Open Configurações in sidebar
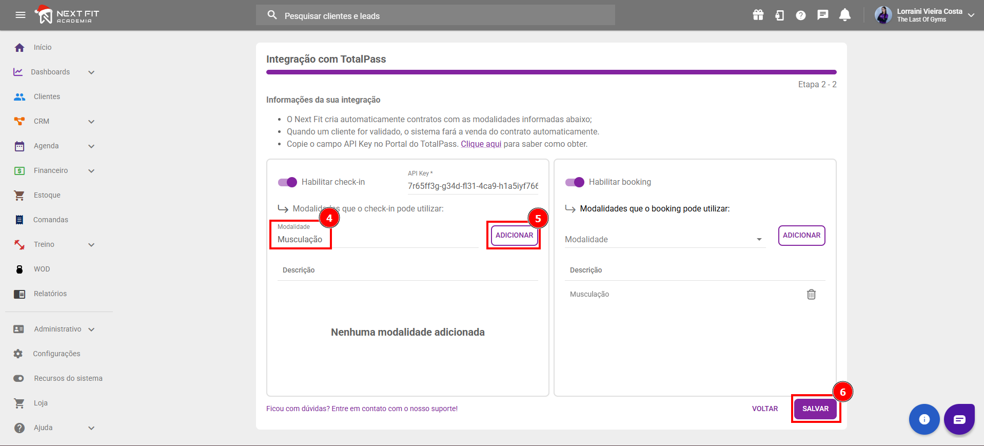 pos(56,354)
